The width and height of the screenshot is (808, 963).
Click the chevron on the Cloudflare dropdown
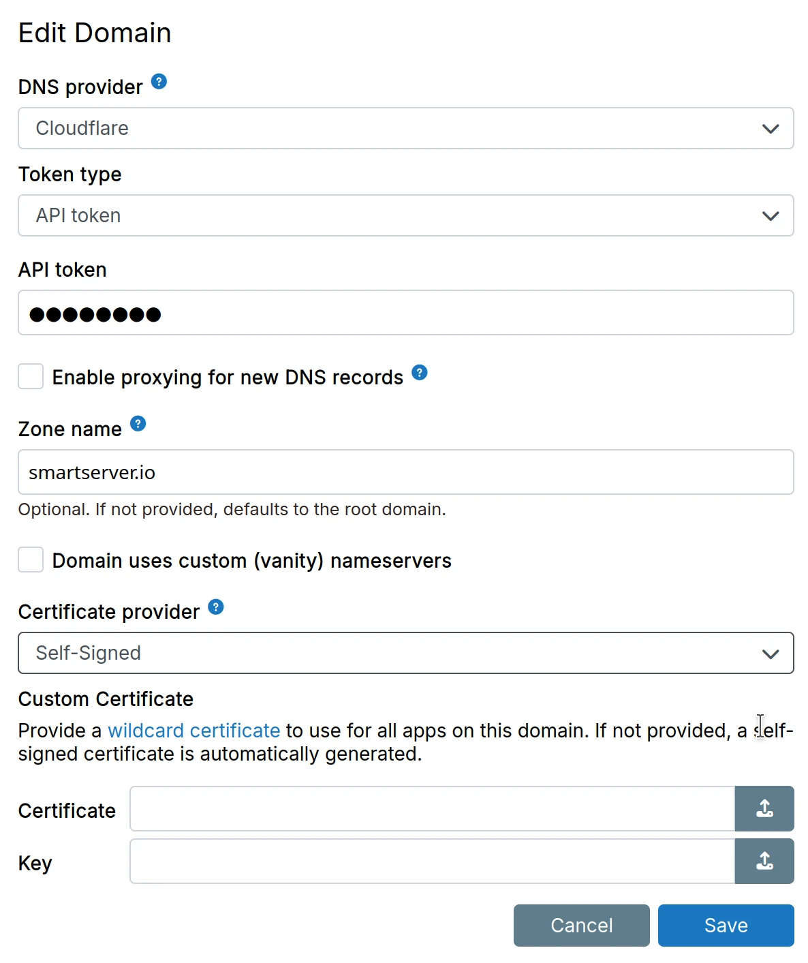pos(771,129)
